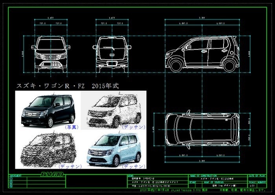Click the top view car line drawing
The width and height of the screenshot is (275, 195).
[202, 130]
